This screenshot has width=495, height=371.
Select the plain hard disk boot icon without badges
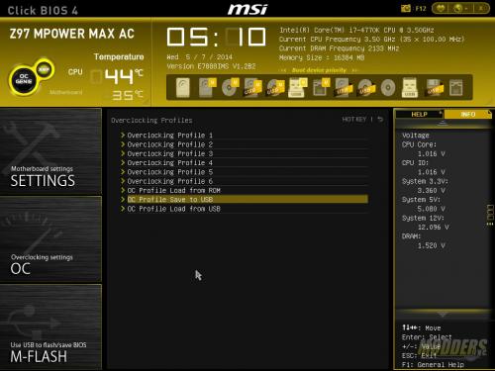pyautogui.click(x=183, y=88)
